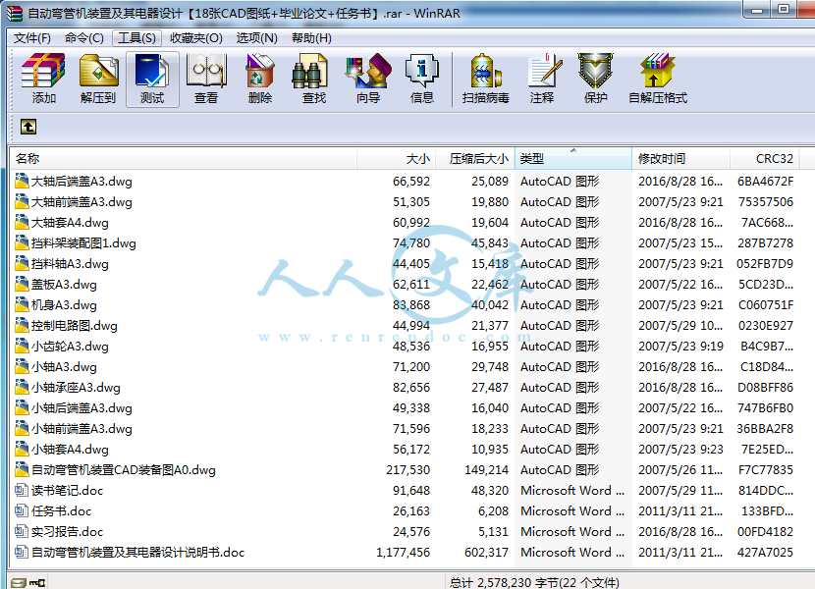Open the 帮助(H) menu
815x589 pixels.
pyautogui.click(x=311, y=38)
